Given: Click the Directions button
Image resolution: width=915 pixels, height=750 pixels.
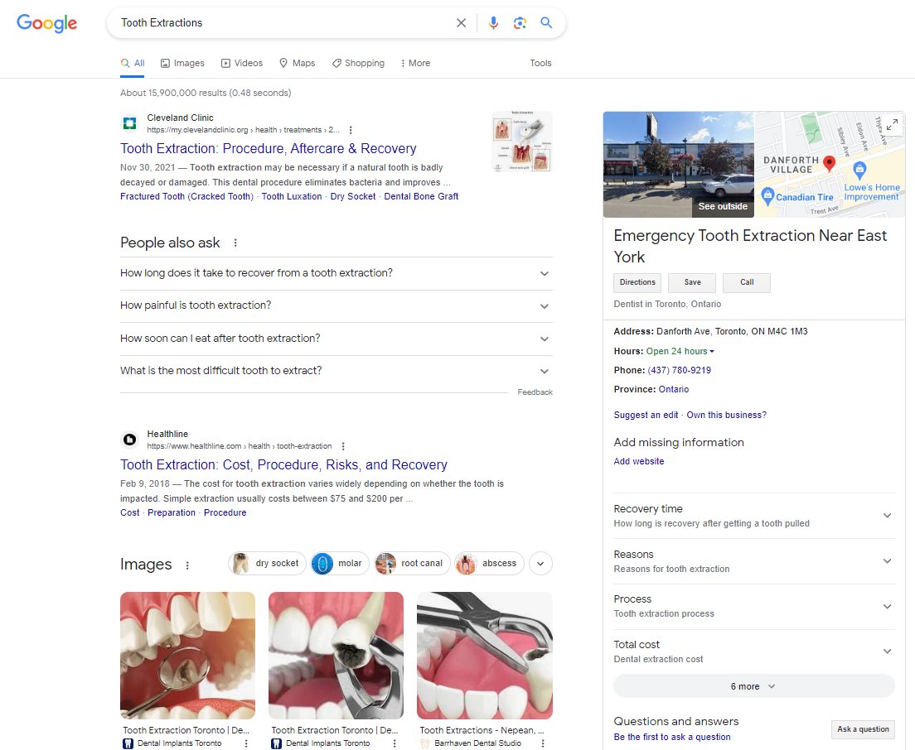Looking at the screenshot, I should tap(637, 282).
